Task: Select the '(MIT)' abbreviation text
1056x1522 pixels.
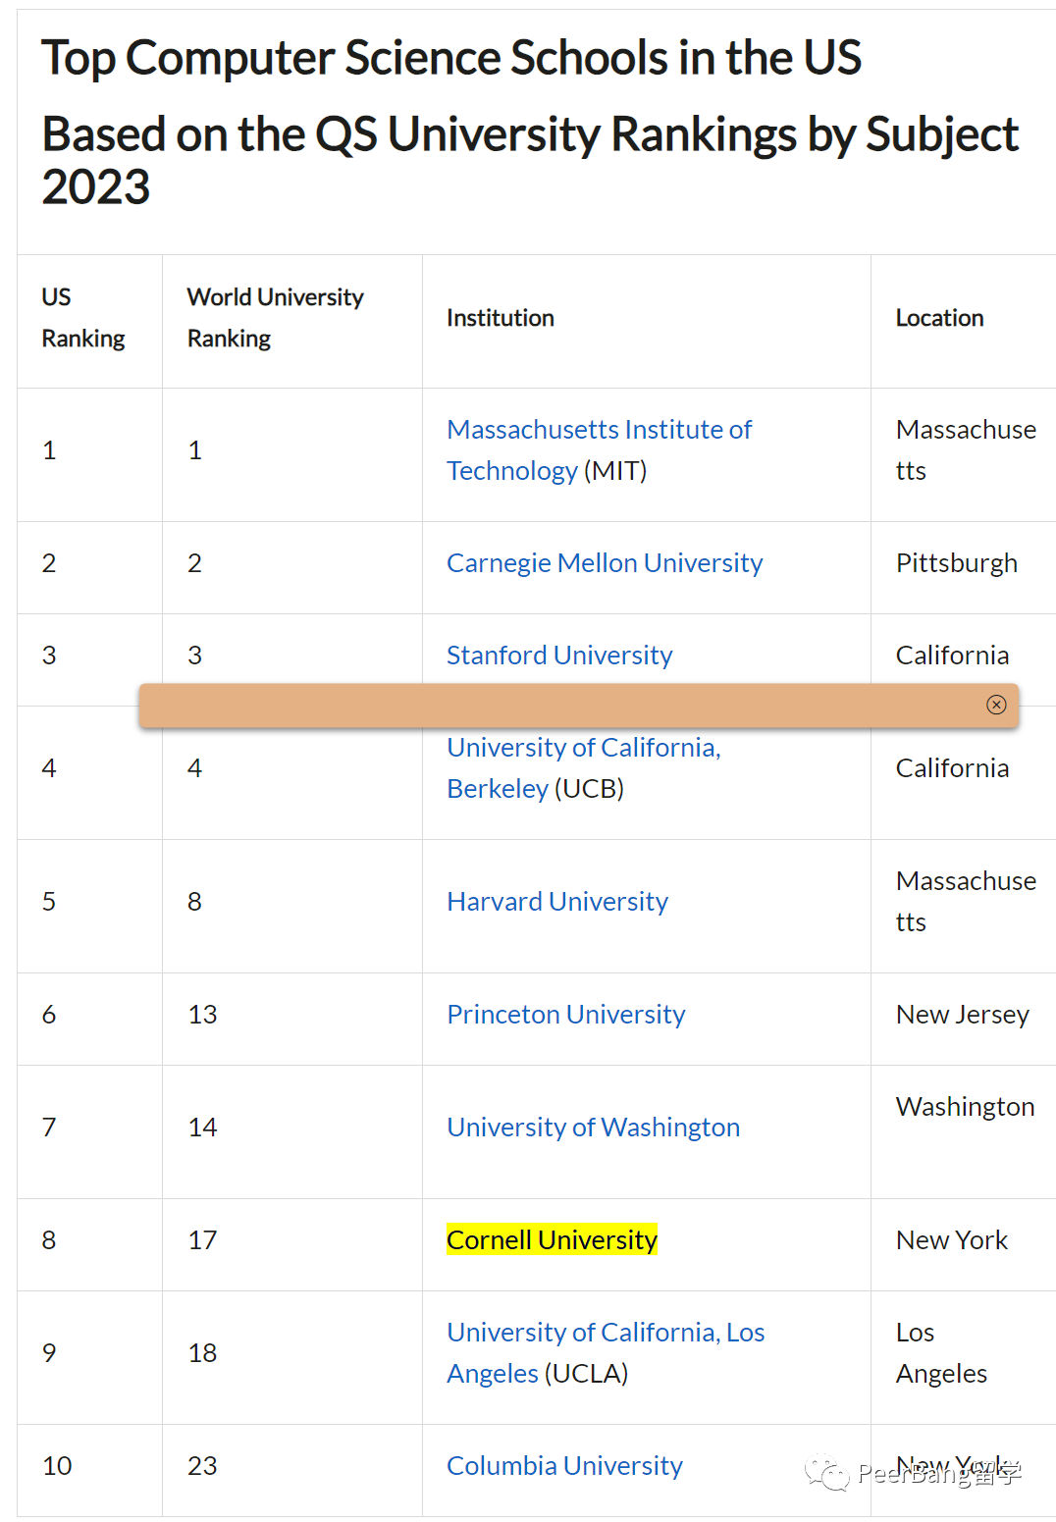Action: point(615,471)
